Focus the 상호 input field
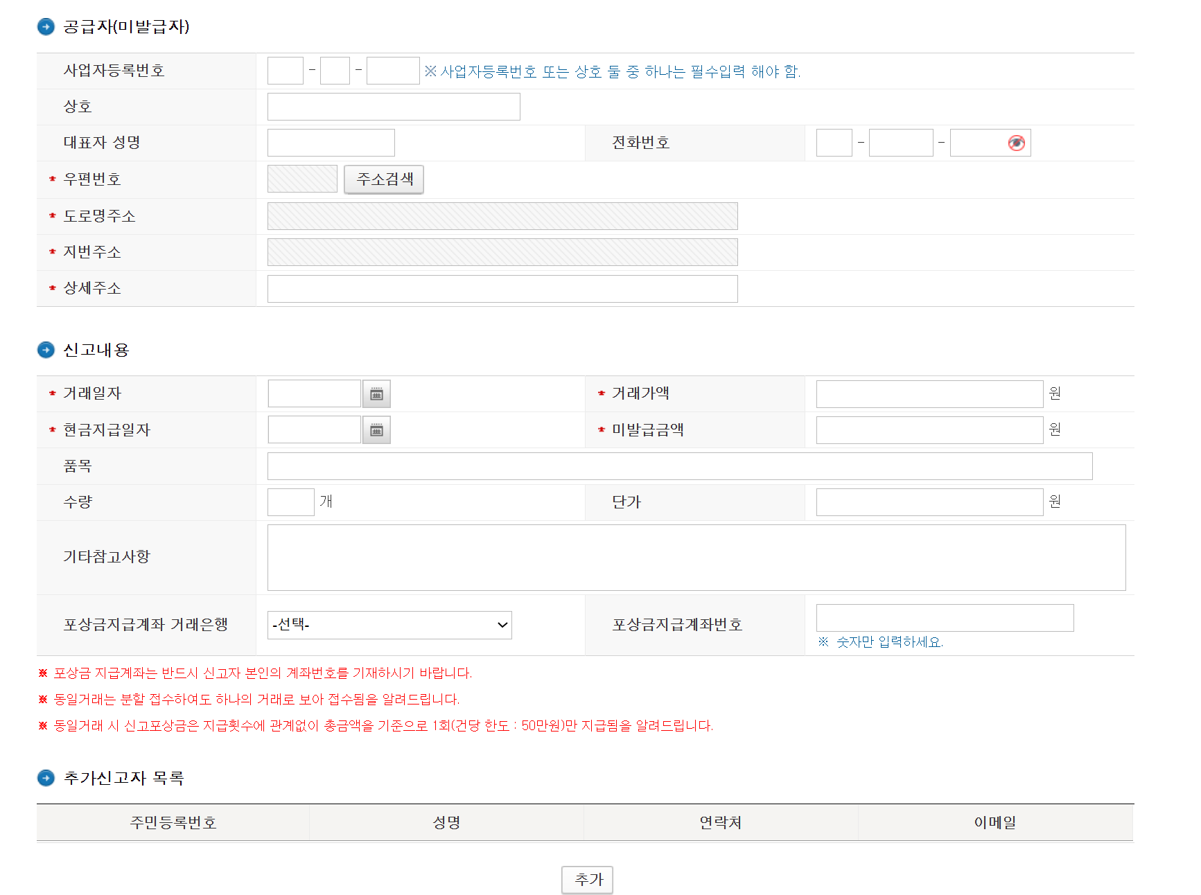Image resolution: width=1201 pixels, height=895 pixels. [394, 107]
